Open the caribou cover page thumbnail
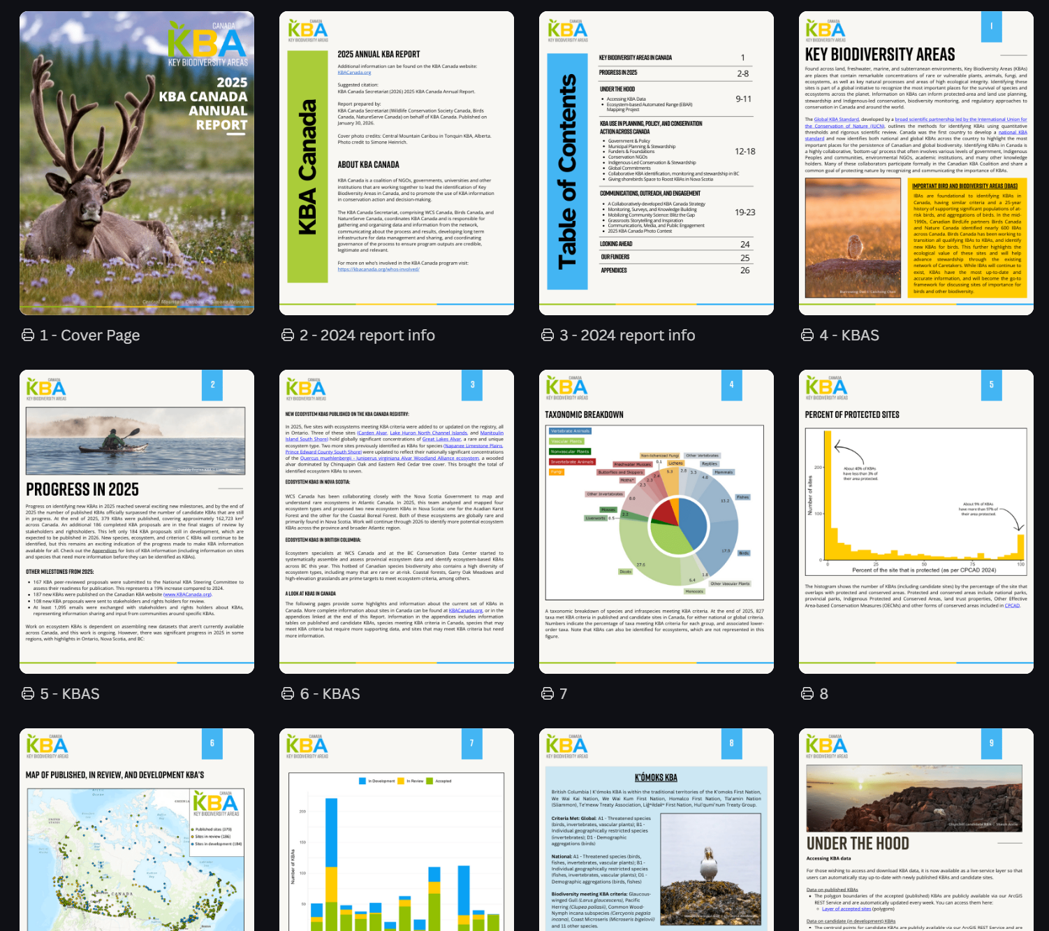Viewport: 1049px width, 931px height. coord(137,163)
